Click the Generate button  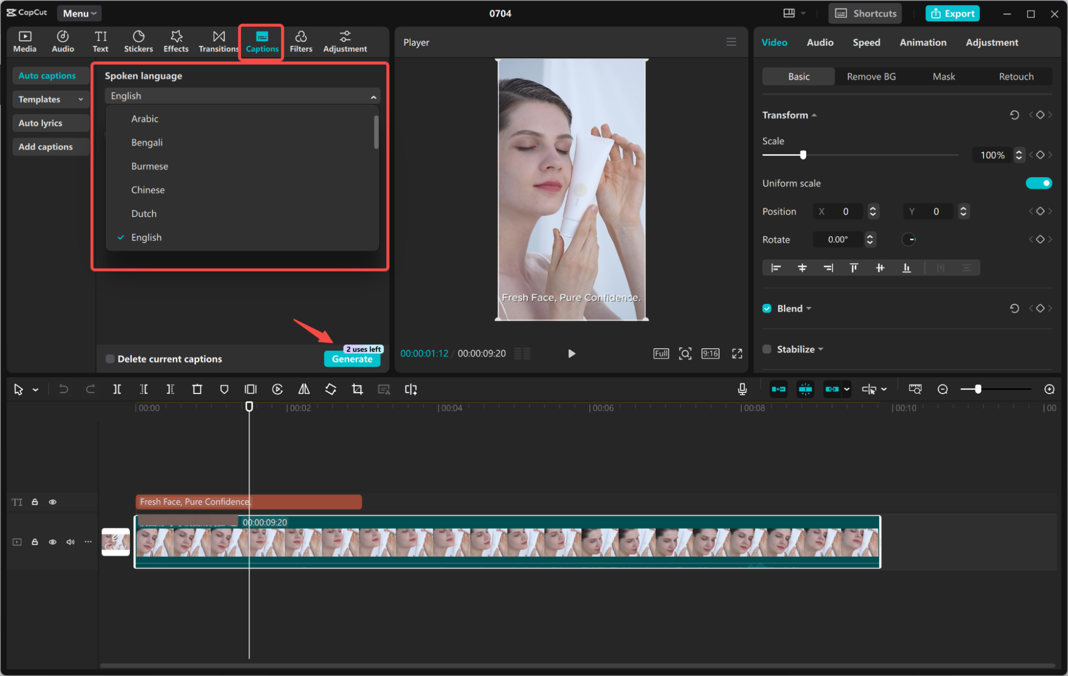[352, 359]
